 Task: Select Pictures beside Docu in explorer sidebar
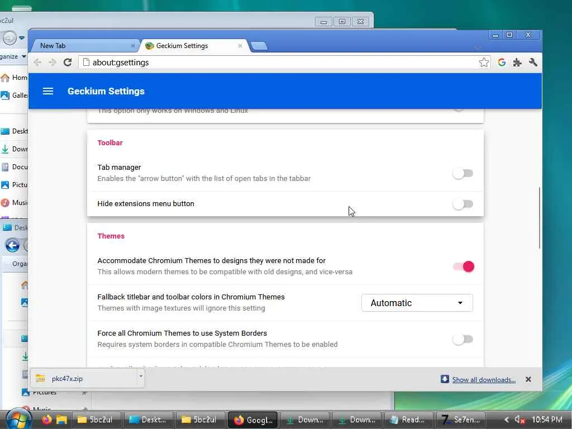point(14,184)
